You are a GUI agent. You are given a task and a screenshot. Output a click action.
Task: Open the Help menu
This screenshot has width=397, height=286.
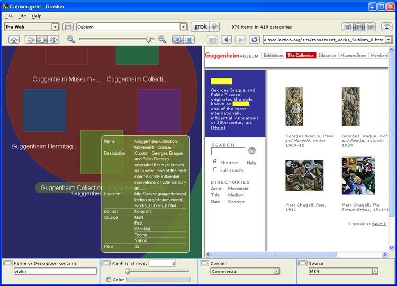point(37,16)
